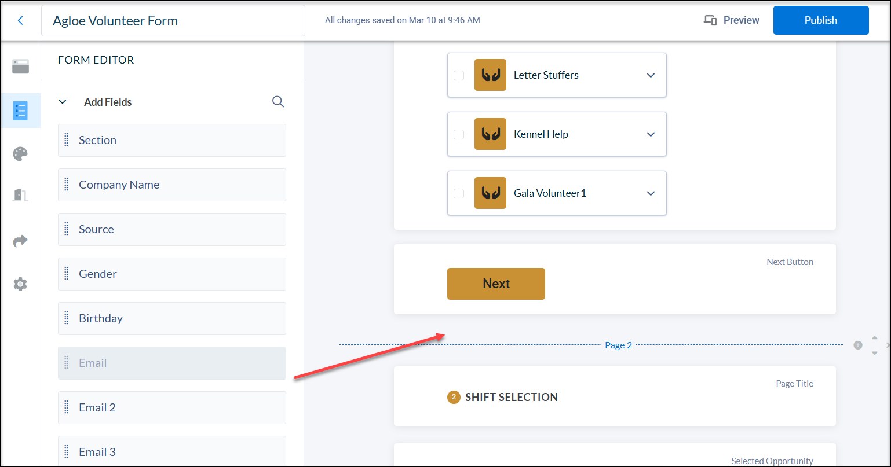Viewport: 891px width, 467px height.
Task: Select the Source field item
Action: click(x=172, y=229)
